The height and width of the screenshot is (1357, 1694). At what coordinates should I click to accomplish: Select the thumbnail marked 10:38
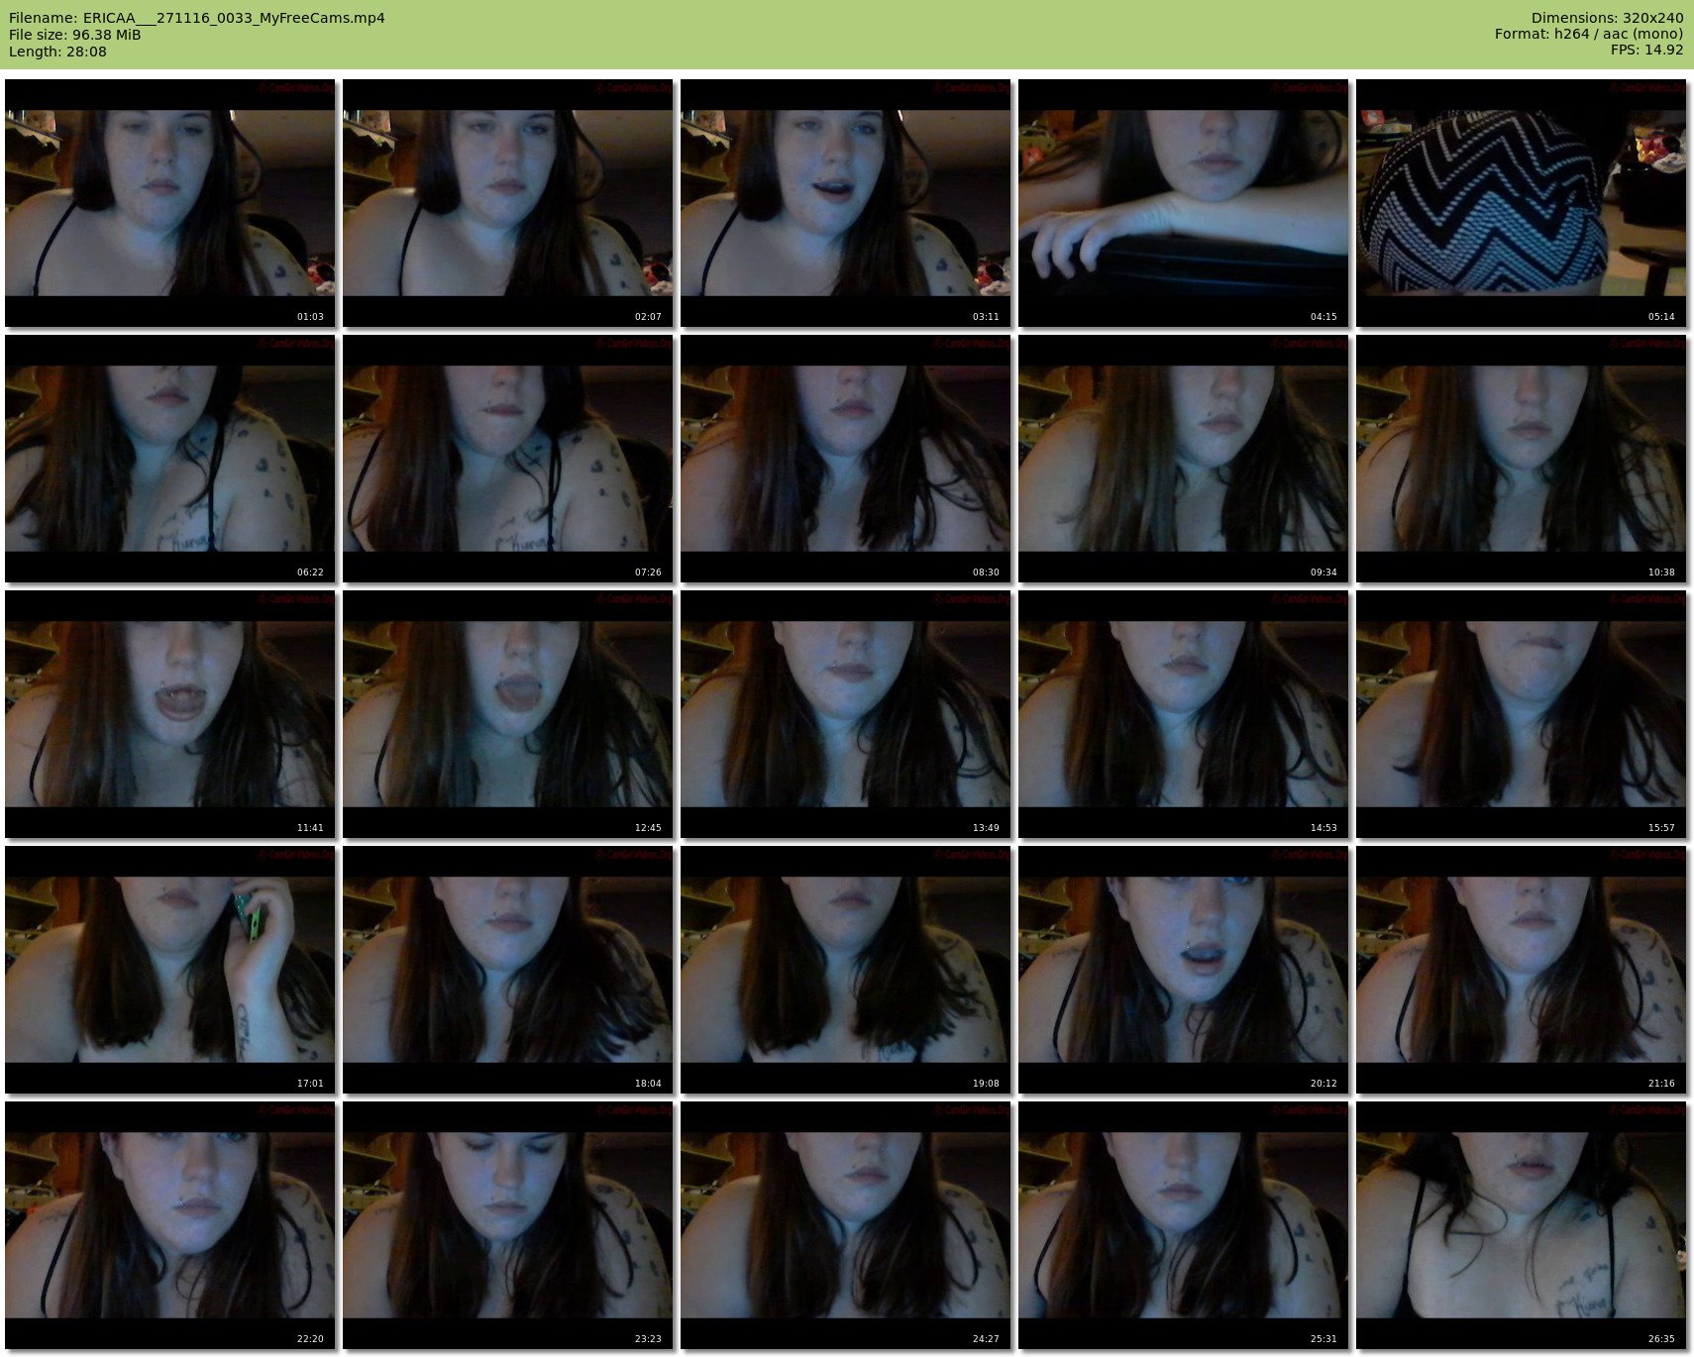[1521, 459]
